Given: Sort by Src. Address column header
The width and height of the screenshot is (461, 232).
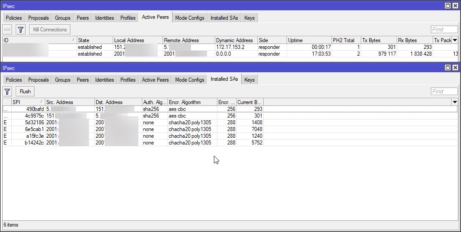Looking at the screenshot, I should [70, 102].
